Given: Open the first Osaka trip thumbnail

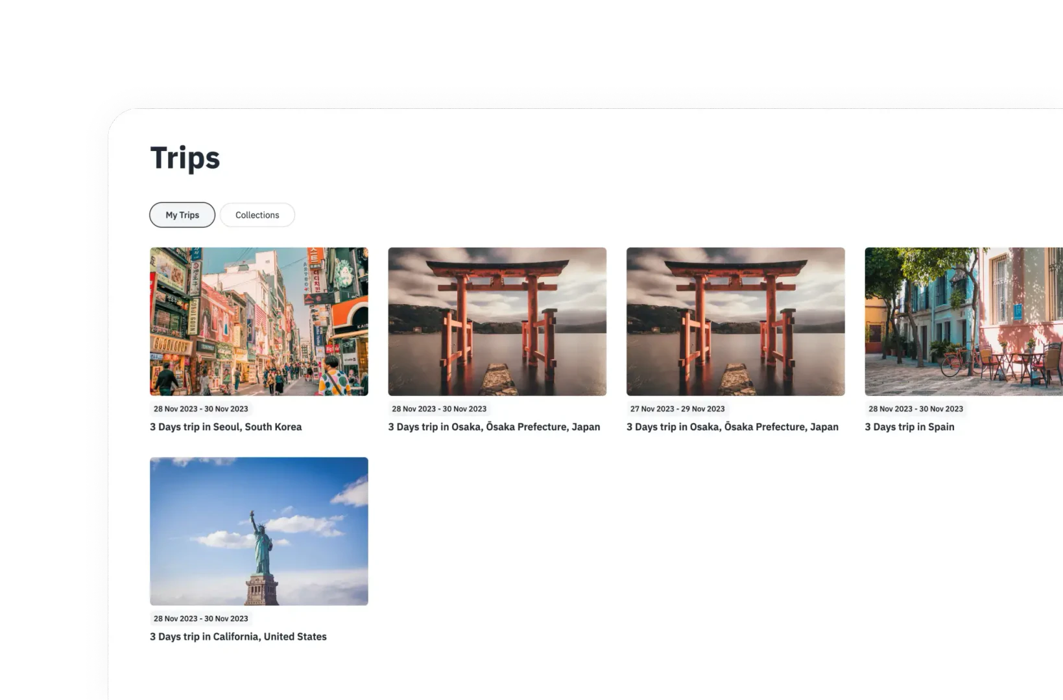Looking at the screenshot, I should pyautogui.click(x=497, y=321).
